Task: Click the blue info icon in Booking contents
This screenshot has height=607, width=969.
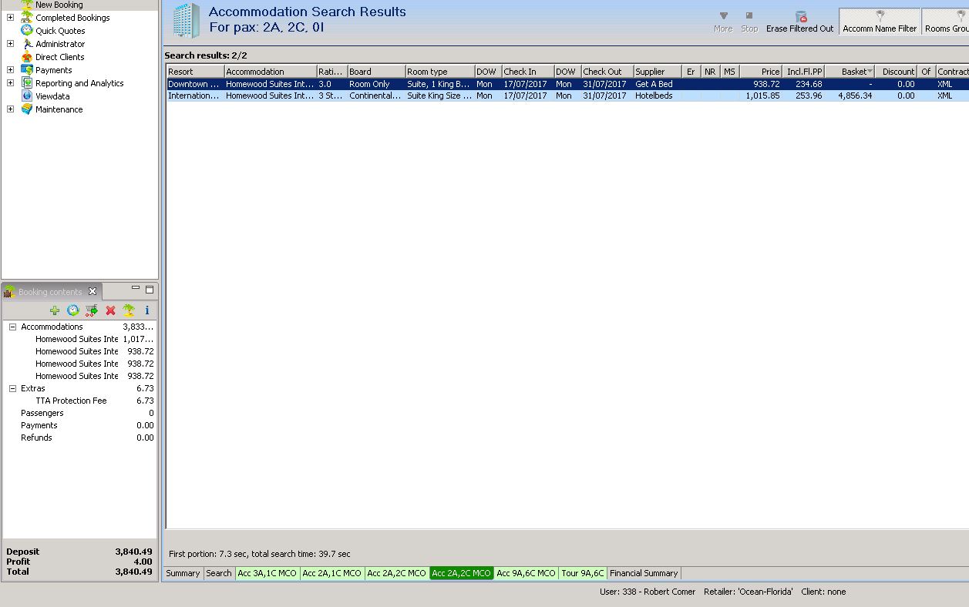Action: [x=147, y=310]
